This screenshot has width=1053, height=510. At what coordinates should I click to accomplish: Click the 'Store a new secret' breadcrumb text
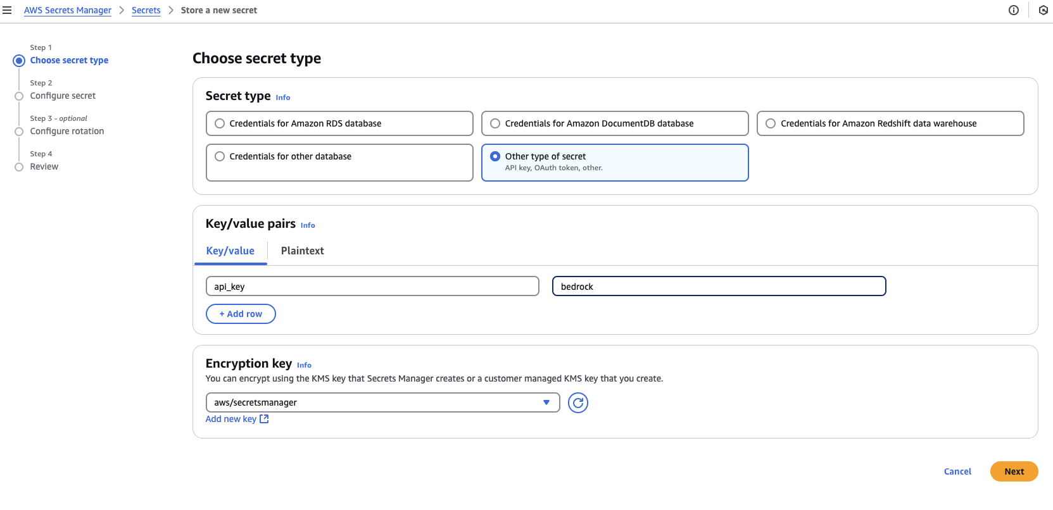219,10
